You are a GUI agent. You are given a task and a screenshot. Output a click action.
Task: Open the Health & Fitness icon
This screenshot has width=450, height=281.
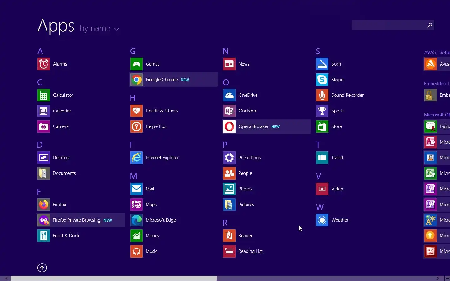coord(137,111)
